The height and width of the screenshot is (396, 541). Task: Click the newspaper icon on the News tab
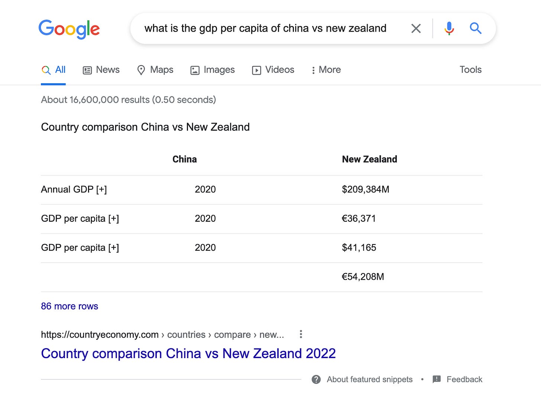(x=87, y=70)
